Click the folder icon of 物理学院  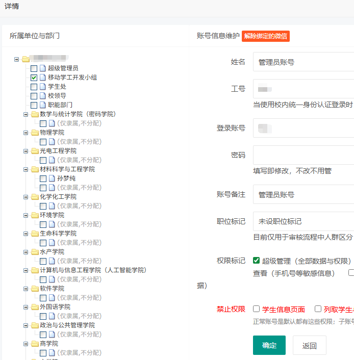pos(35,133)
